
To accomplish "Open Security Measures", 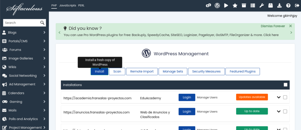I will [x=206, y=71].
